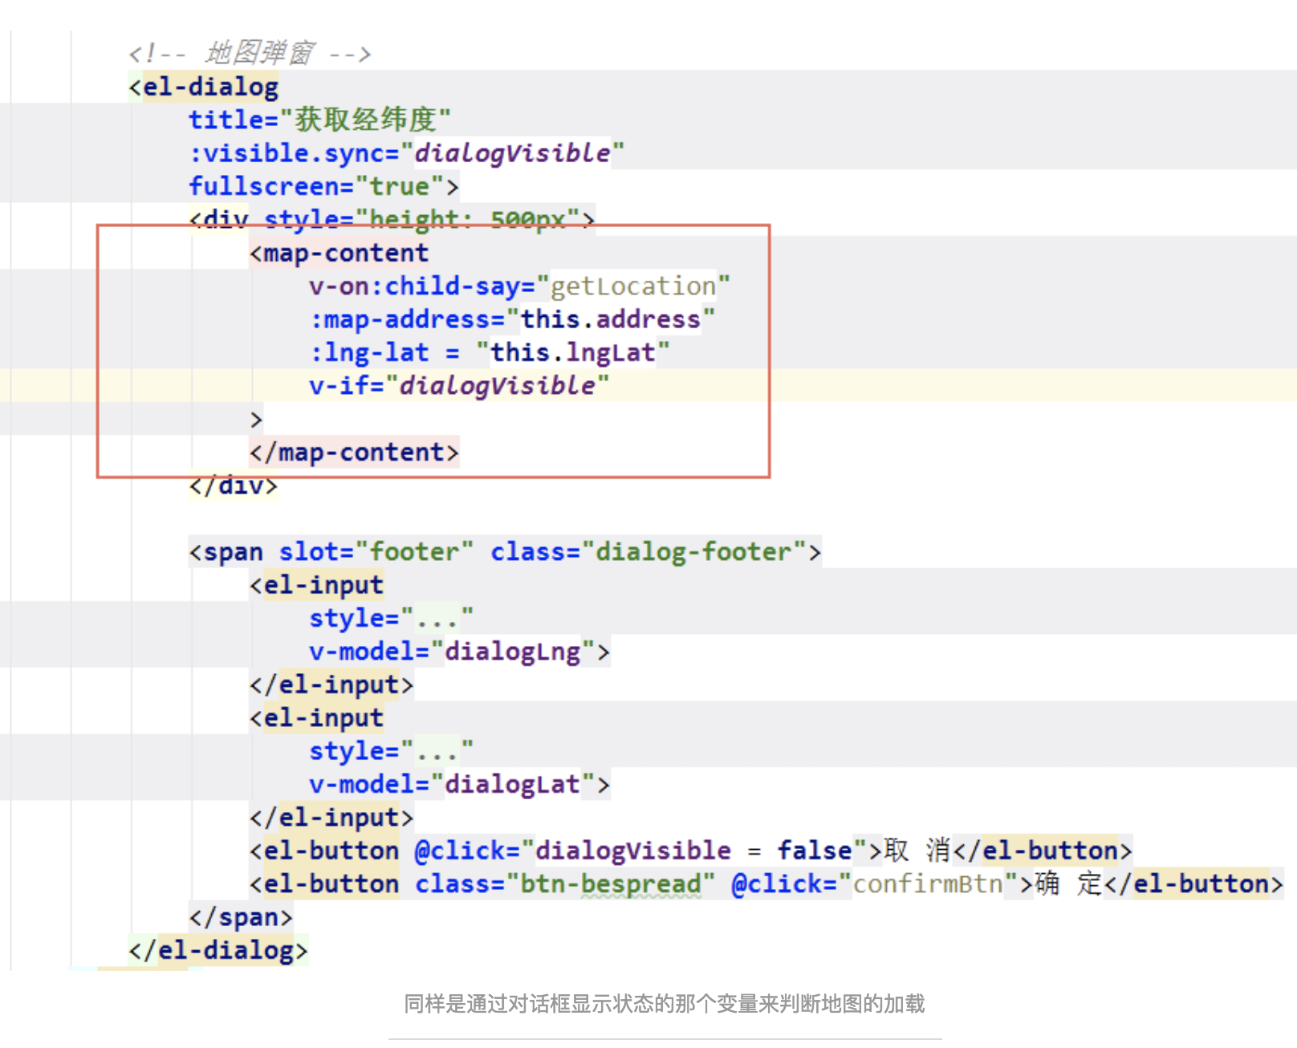Click the span slot="footer" line
This screenshot has width=1297, height=1048.
(505, 552)
